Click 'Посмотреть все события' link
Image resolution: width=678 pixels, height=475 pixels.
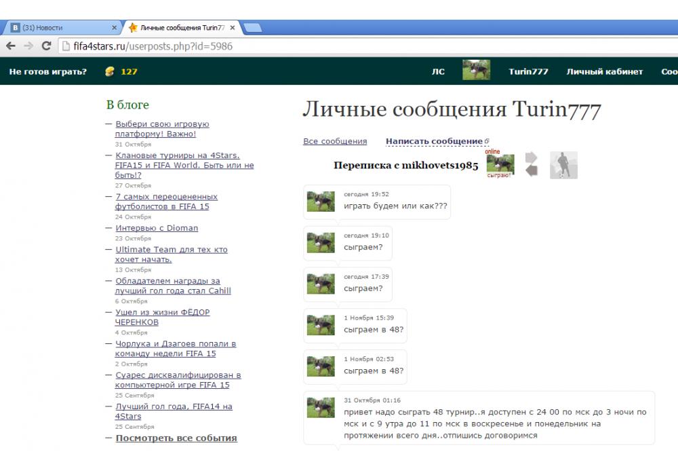tap(176, 438)
